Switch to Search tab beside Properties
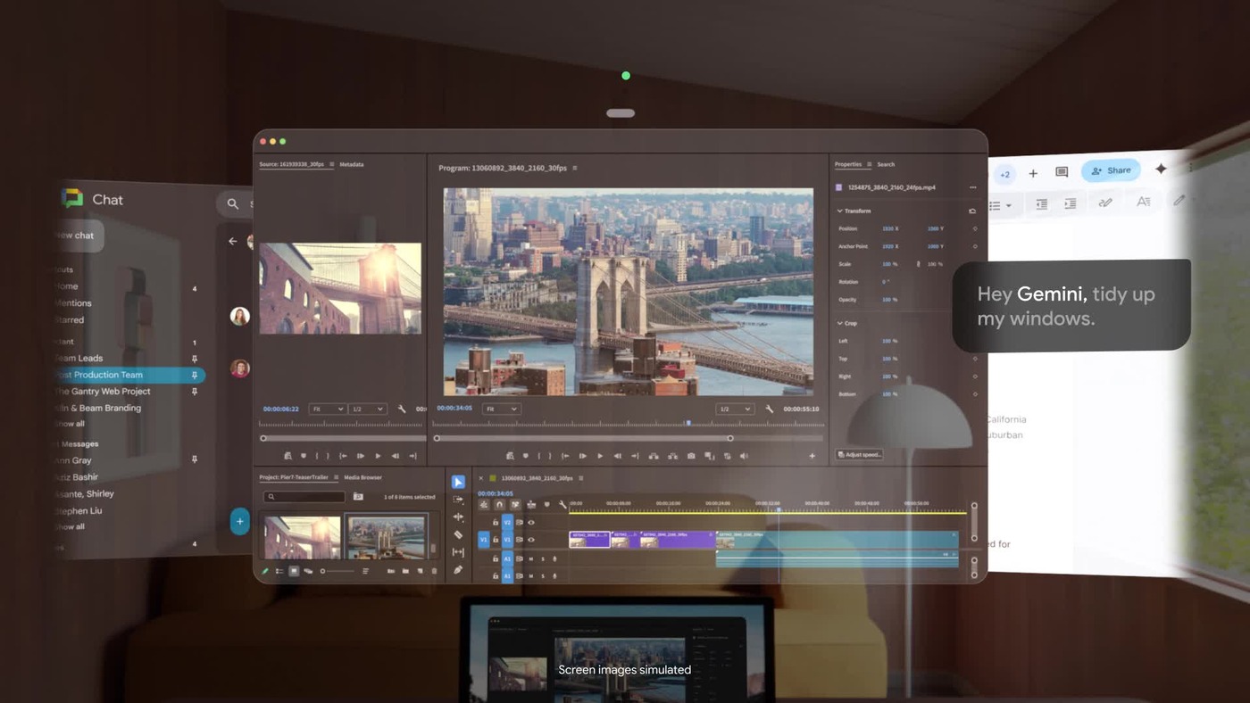1250x703 pixels. coord(886,164)
